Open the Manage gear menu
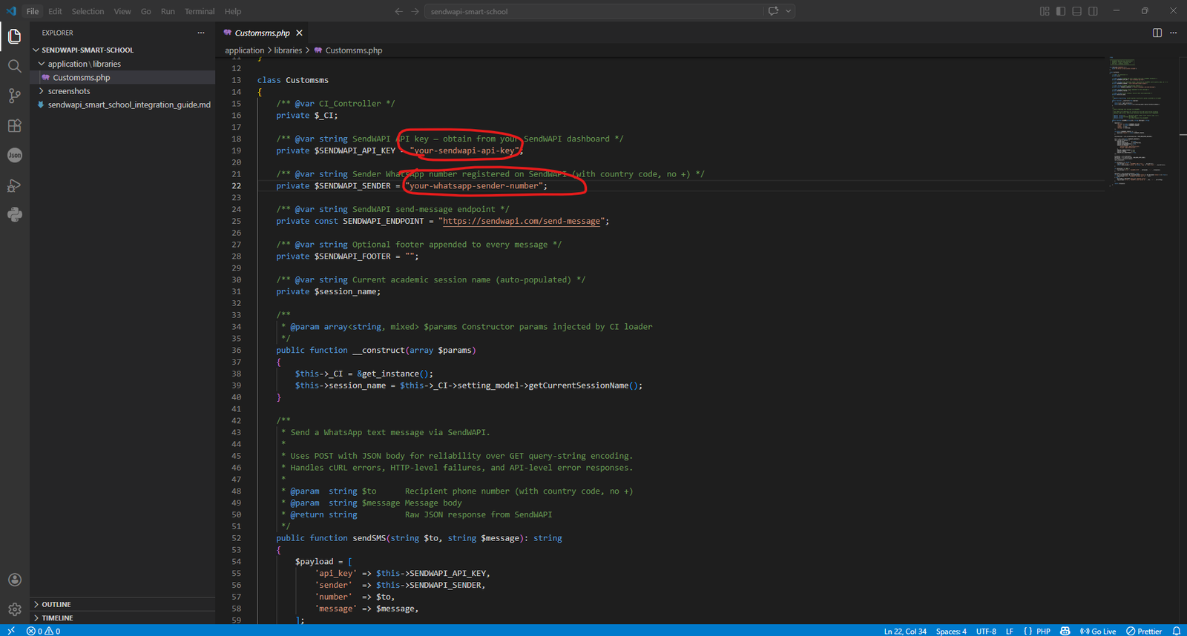 (15, 609)
